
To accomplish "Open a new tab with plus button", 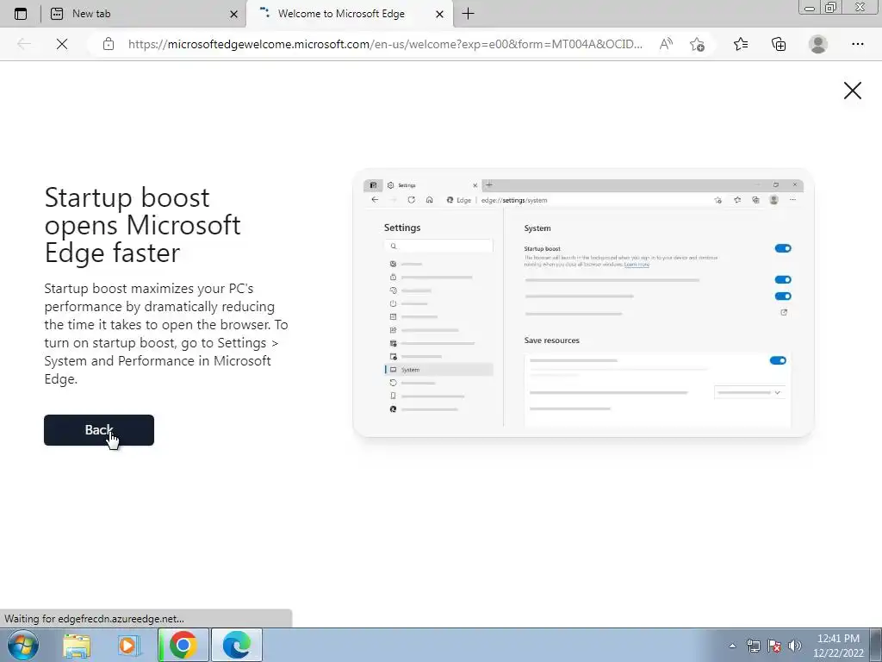I will coord(468,14).
